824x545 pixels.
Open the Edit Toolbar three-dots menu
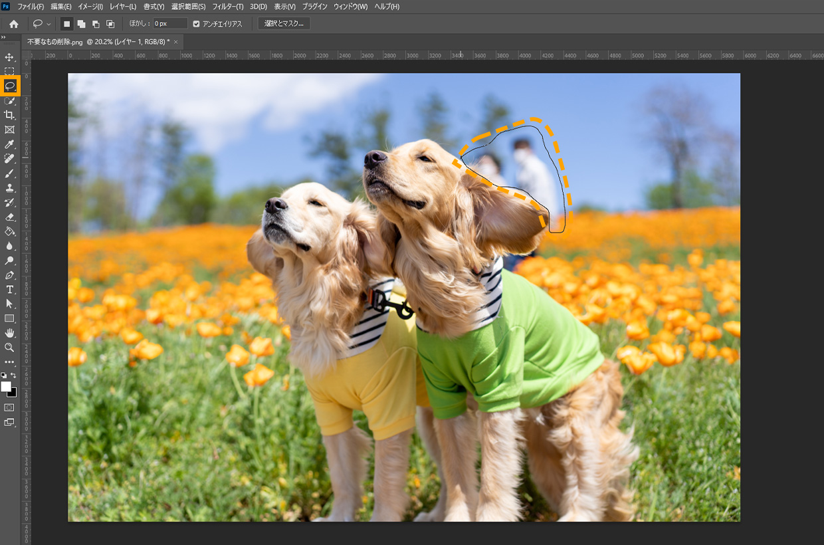point(9,362)
